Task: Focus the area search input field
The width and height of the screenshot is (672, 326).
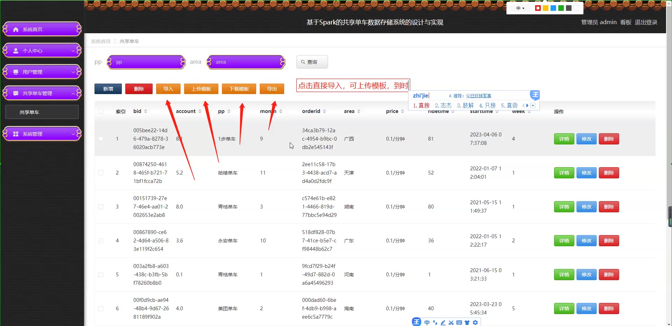Action: (246, 62)
